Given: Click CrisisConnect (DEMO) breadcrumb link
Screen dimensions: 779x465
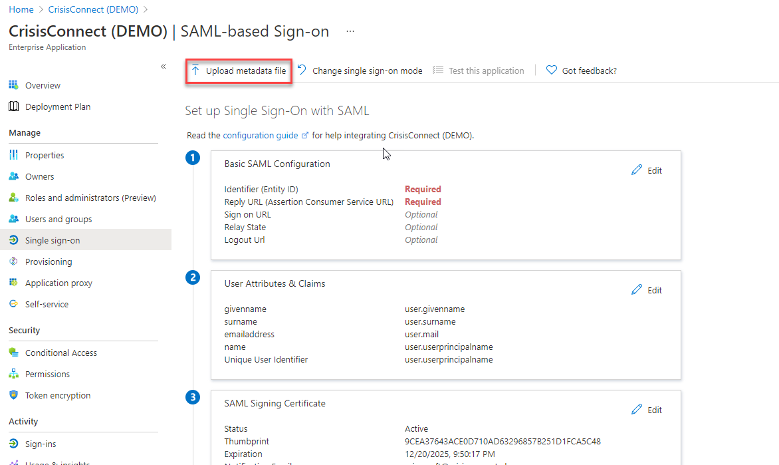Looking at the screenshot, I should click(93, 9).
